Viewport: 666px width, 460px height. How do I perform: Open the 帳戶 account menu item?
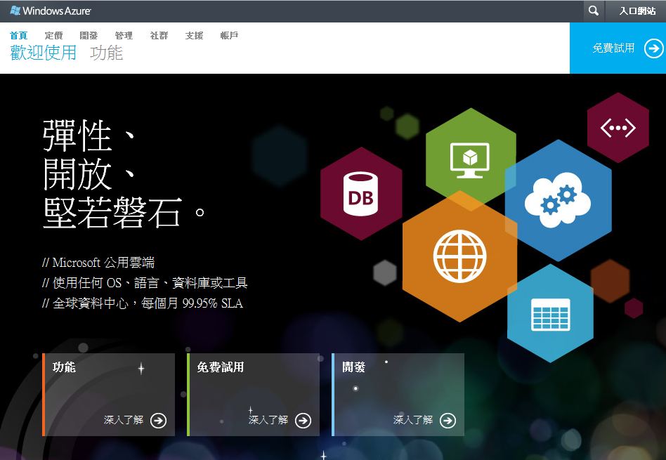(x=229, y=35)
